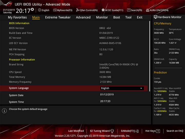Open Search(F9) question mark icon
The height and width of the screenshot is (139, 185).
pos(129,10)
